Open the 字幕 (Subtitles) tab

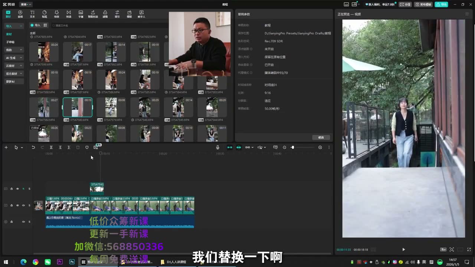tap(81, 14)
